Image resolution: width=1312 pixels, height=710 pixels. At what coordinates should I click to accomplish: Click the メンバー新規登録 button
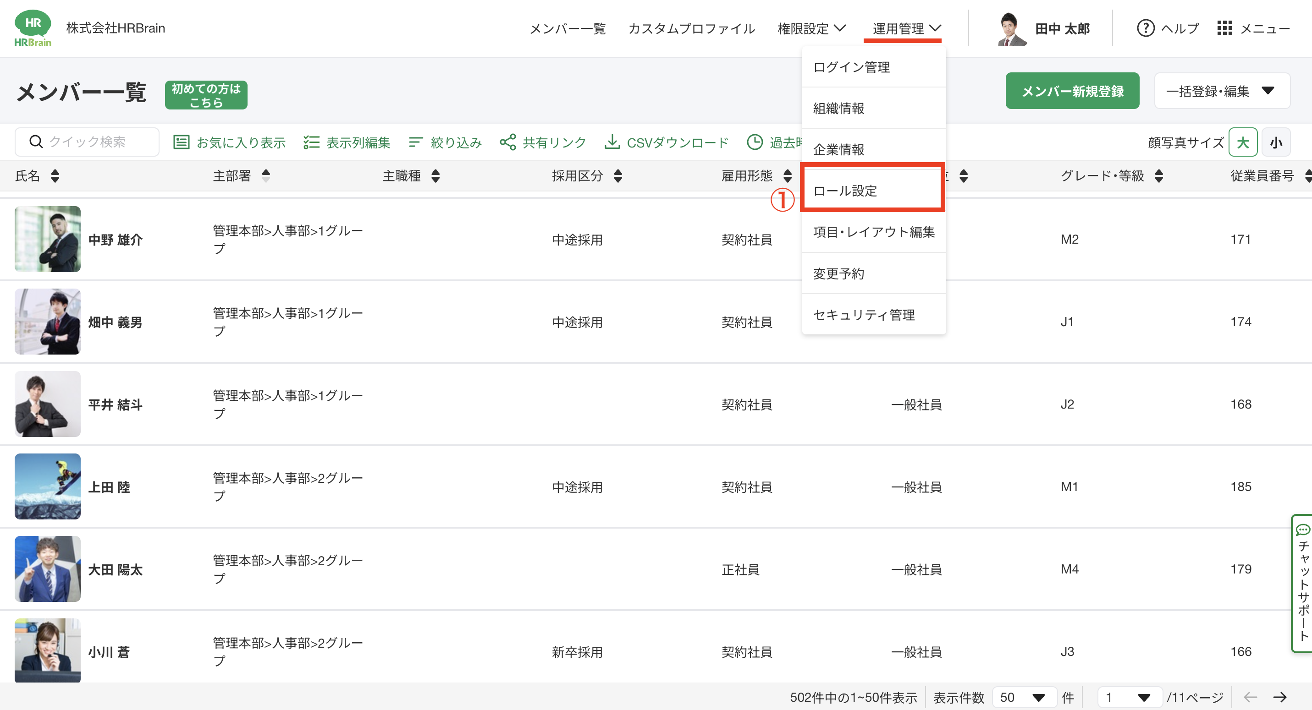pos(1072,91)
